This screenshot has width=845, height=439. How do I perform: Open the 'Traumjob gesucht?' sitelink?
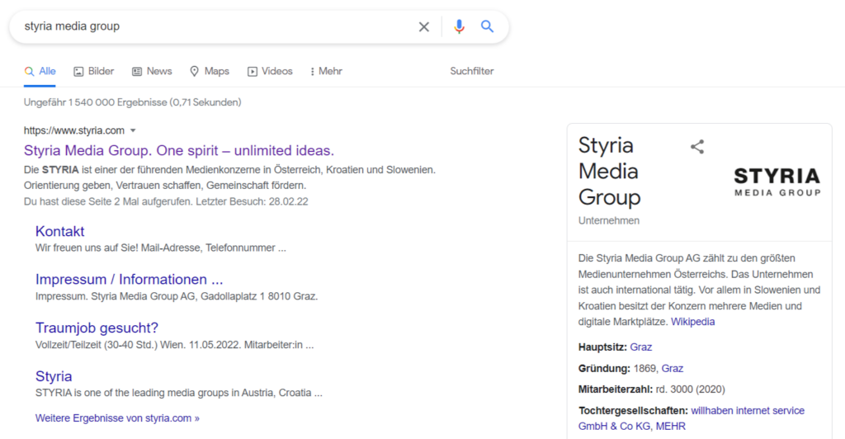(x=97, y=328)
